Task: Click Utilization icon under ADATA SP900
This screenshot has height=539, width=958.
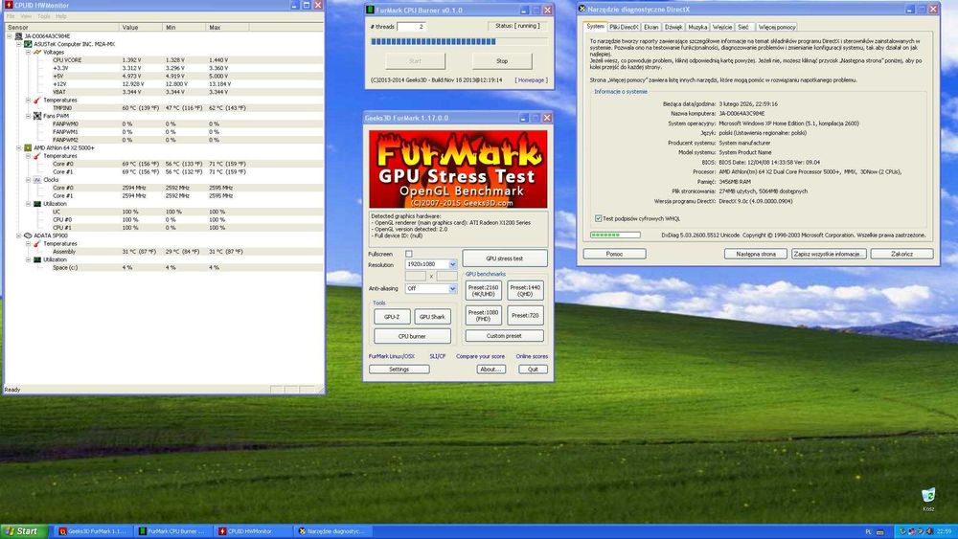Action: [37, 259]
